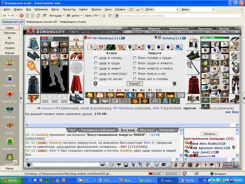Expand the Автоудар dropdown

click(64, 16)
